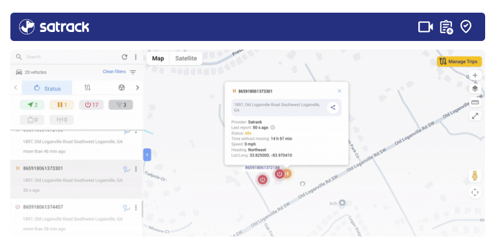Click the Manage Trips button
Screen dimensions: 499x249
tap(459, 61)
